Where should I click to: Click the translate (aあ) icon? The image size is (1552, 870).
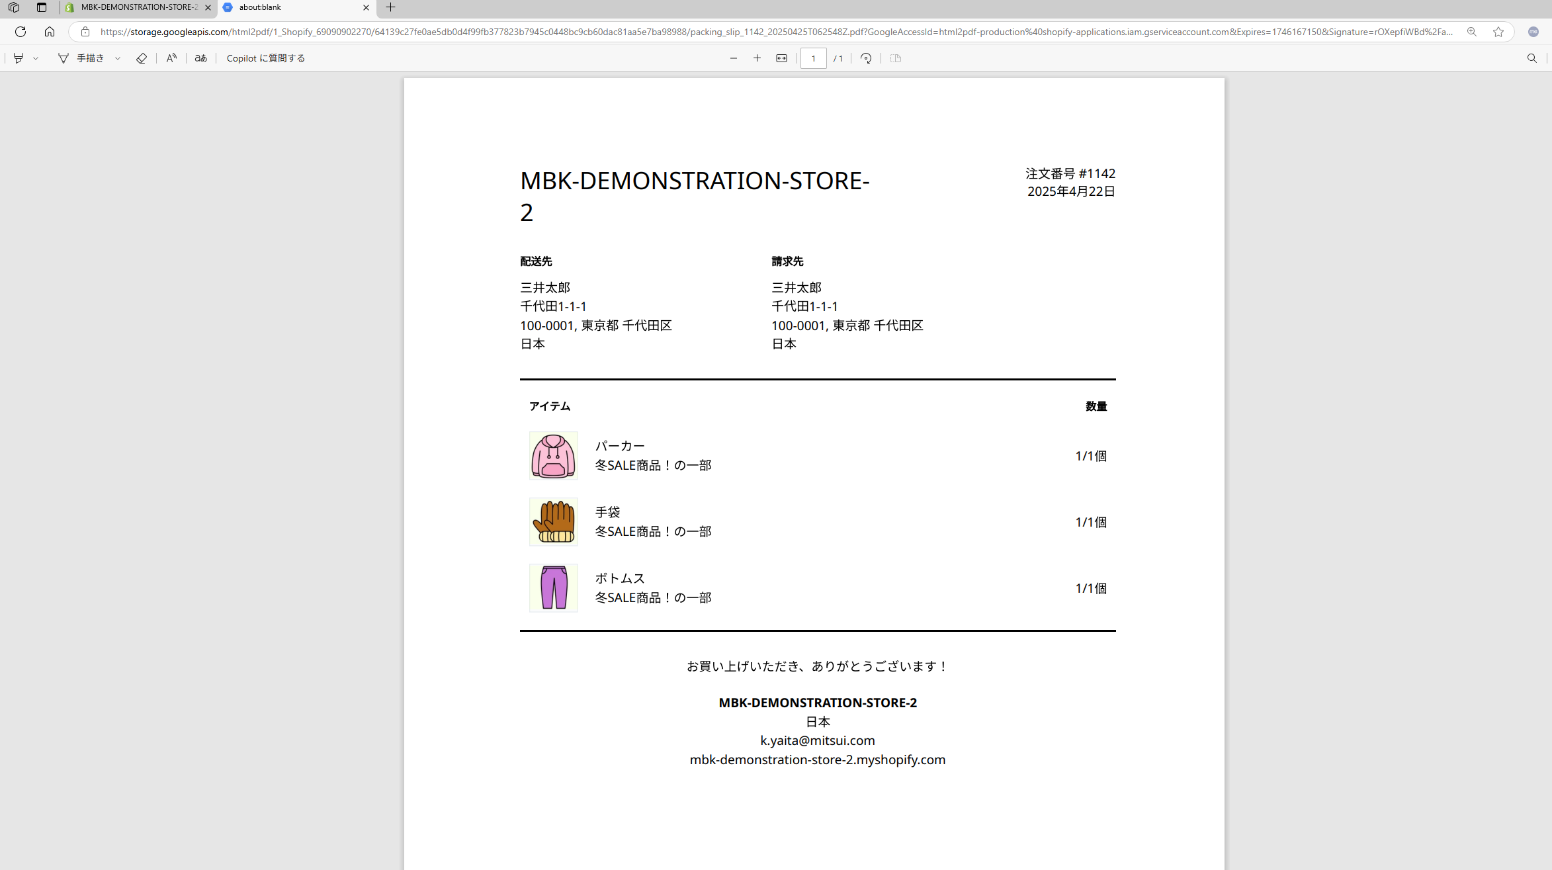click(x=200, y=58)
